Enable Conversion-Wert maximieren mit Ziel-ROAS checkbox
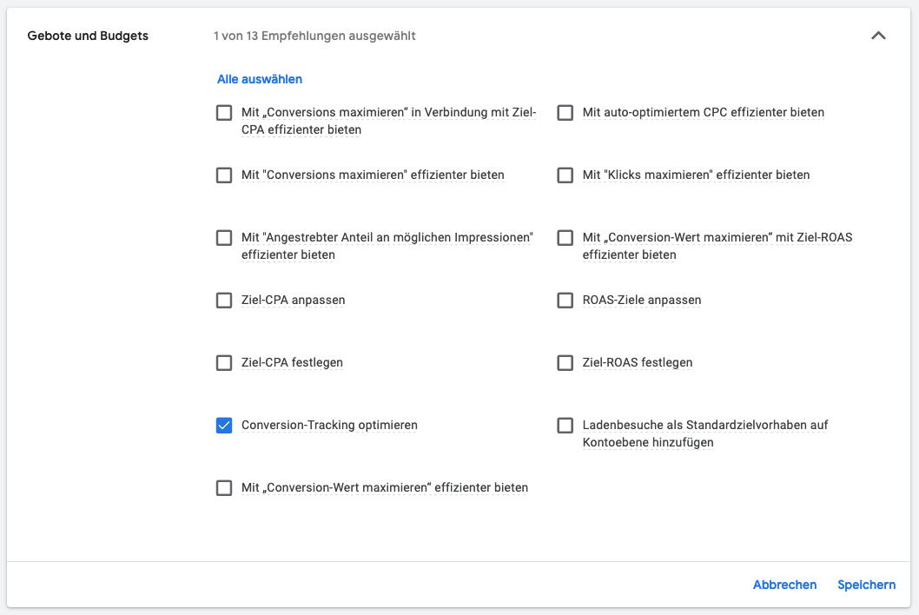Image resolution: width=919 pixels, height=615 pixels. click(x=565, y=238)
